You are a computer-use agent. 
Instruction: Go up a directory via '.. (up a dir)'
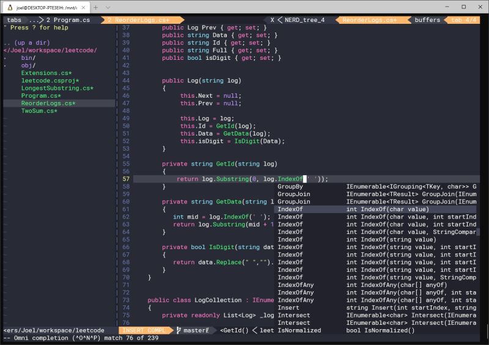pyautogui.click(x=27, y=43)
